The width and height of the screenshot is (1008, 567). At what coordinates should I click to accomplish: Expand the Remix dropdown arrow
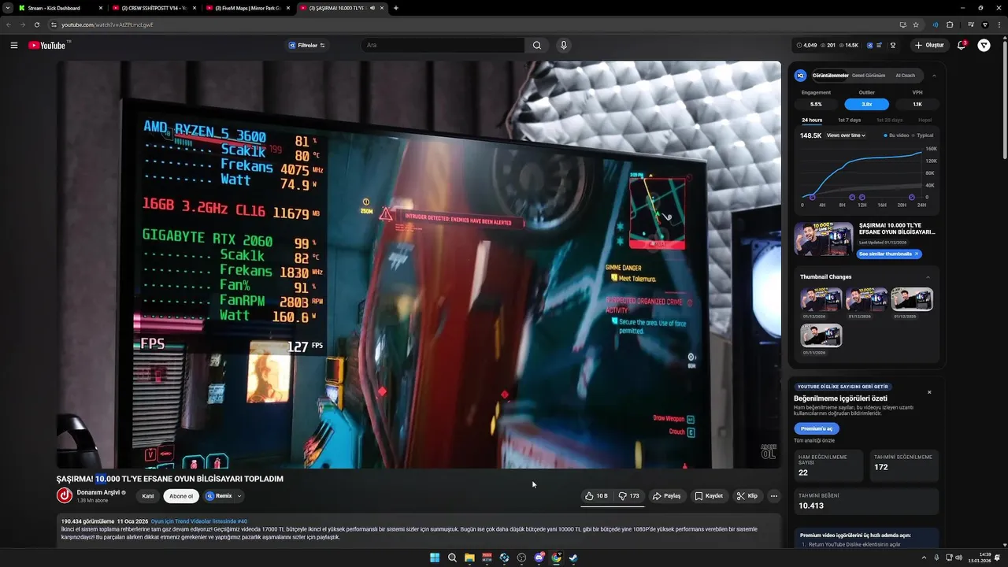click(239, 496)
